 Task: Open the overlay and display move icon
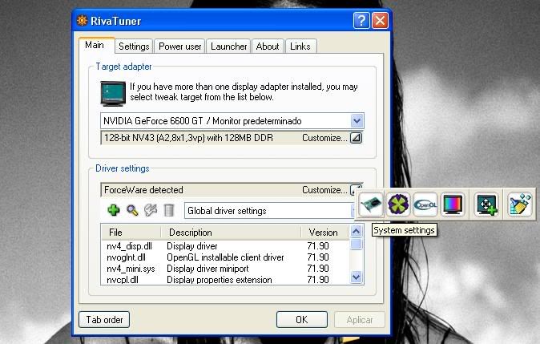[486, 204]
